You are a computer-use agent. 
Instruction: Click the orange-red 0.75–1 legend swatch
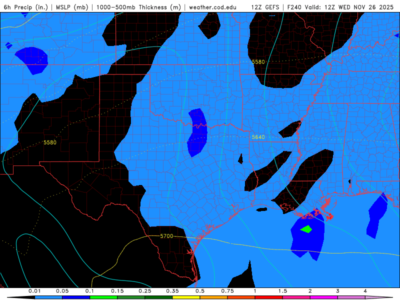point(241,297)
